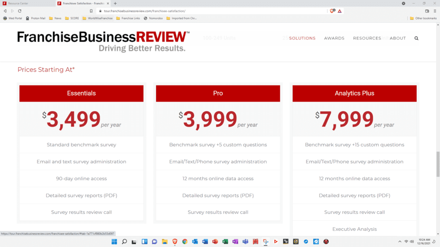This screenshot has width=440, height=247.
Task: Click the Brave VPN circular icon in the tab bar
Action: pos(403,3)
